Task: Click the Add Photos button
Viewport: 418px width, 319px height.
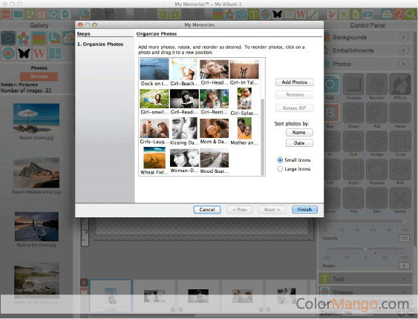Action: (x=294, y=82)
